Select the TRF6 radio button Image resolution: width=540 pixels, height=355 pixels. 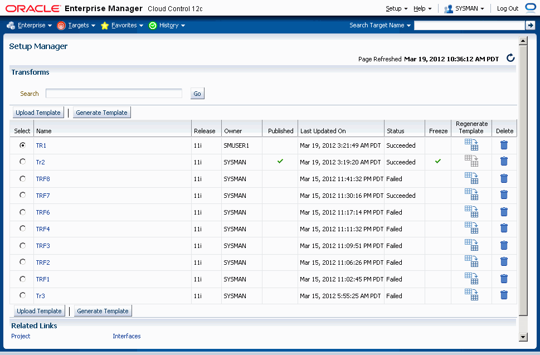[23, 212]
